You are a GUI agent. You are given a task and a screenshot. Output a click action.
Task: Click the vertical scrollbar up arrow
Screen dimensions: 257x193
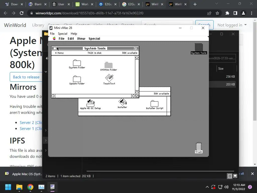[x=137, y=58]
